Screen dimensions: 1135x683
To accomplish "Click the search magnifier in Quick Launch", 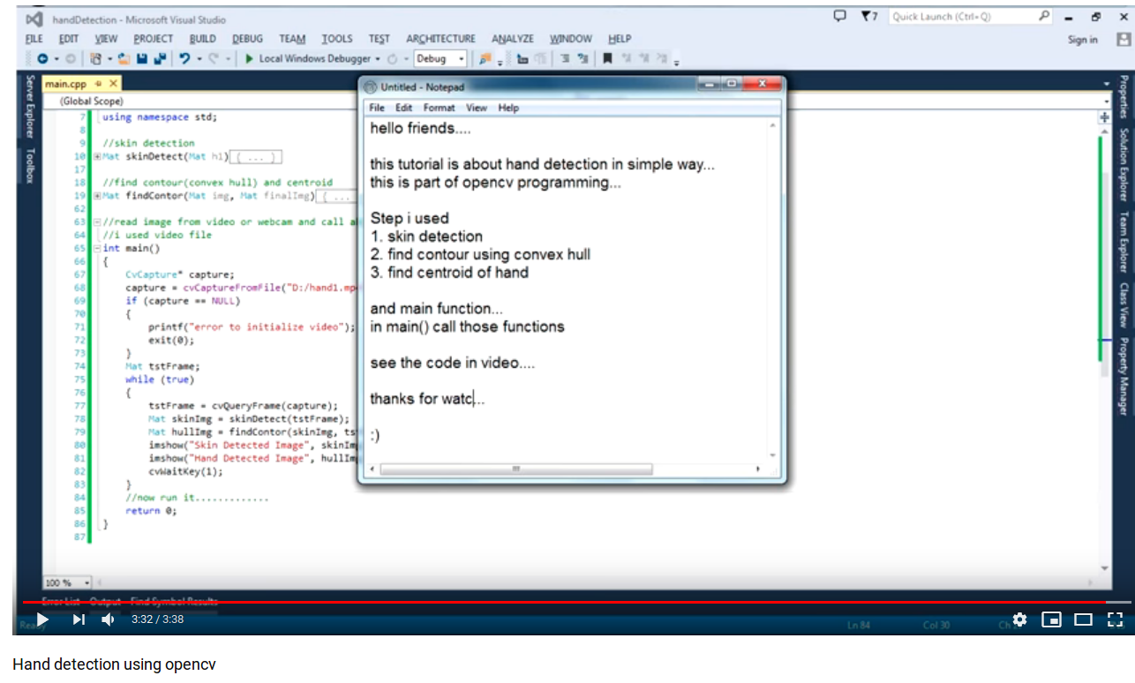I will tap(1044, 16).
